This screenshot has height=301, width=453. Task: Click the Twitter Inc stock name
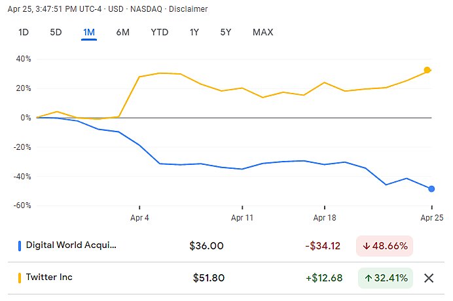49,277
